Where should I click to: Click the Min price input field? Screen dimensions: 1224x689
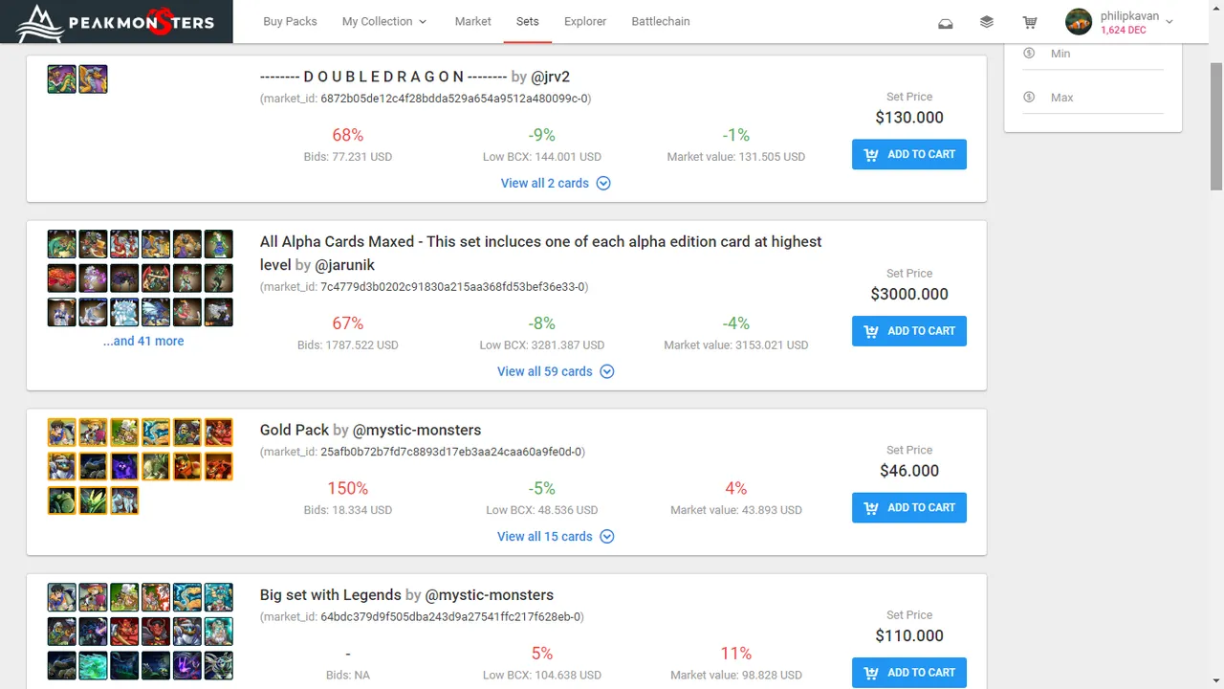click(x=1106, y=55)
